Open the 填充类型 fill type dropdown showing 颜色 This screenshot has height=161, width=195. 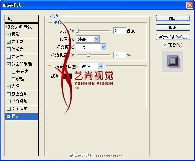tap(92, 67)
